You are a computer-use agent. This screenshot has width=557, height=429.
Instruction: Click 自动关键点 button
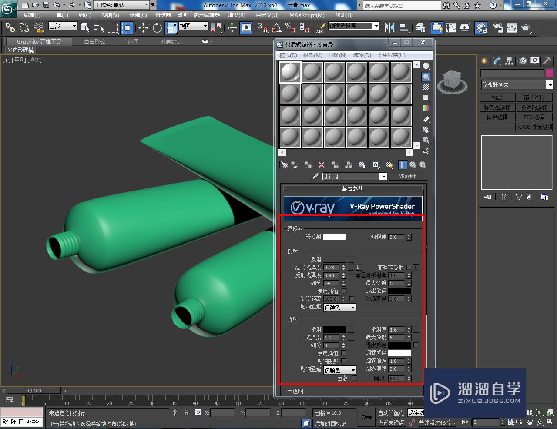click(x=391, y=412)
